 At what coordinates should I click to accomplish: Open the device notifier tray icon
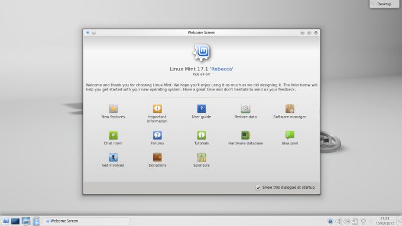(355, 221)
